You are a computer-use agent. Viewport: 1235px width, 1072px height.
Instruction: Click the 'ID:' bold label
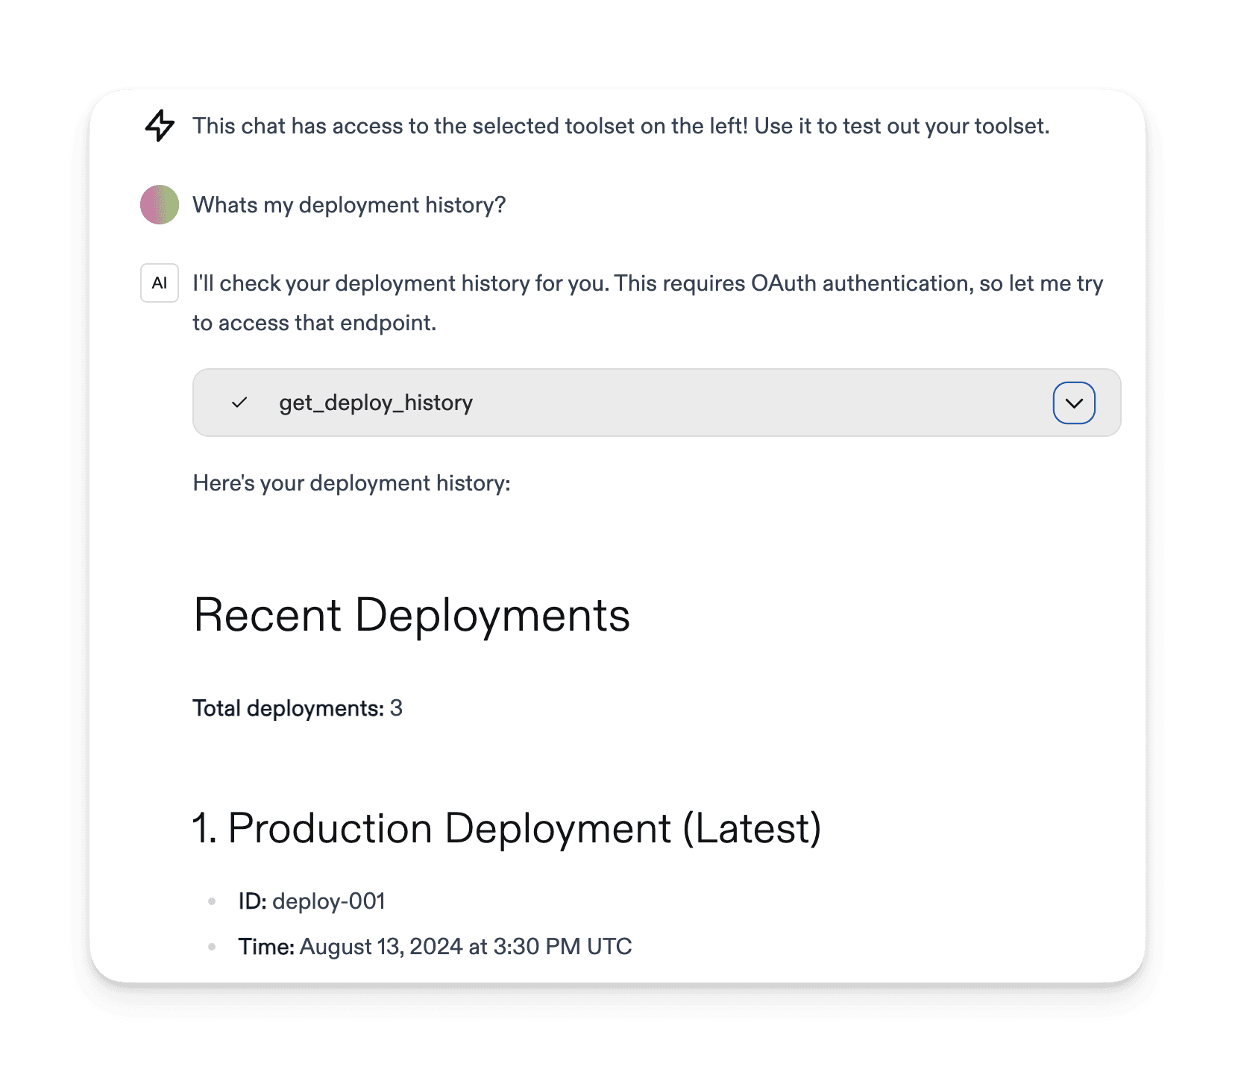click(x=252, y=901)
